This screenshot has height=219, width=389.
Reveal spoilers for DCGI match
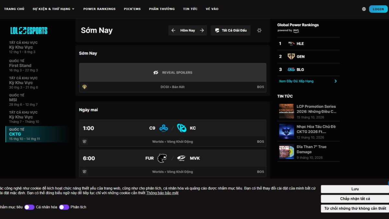pos(173,72)
